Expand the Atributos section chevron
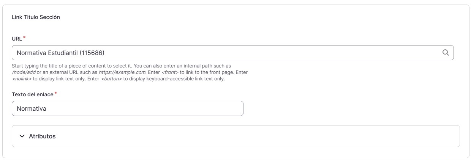 click(22, 136)
